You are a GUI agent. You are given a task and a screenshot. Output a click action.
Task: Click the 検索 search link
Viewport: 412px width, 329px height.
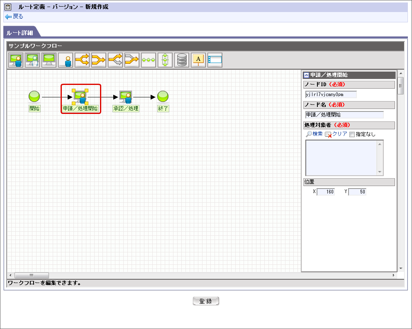coord(317,134)
